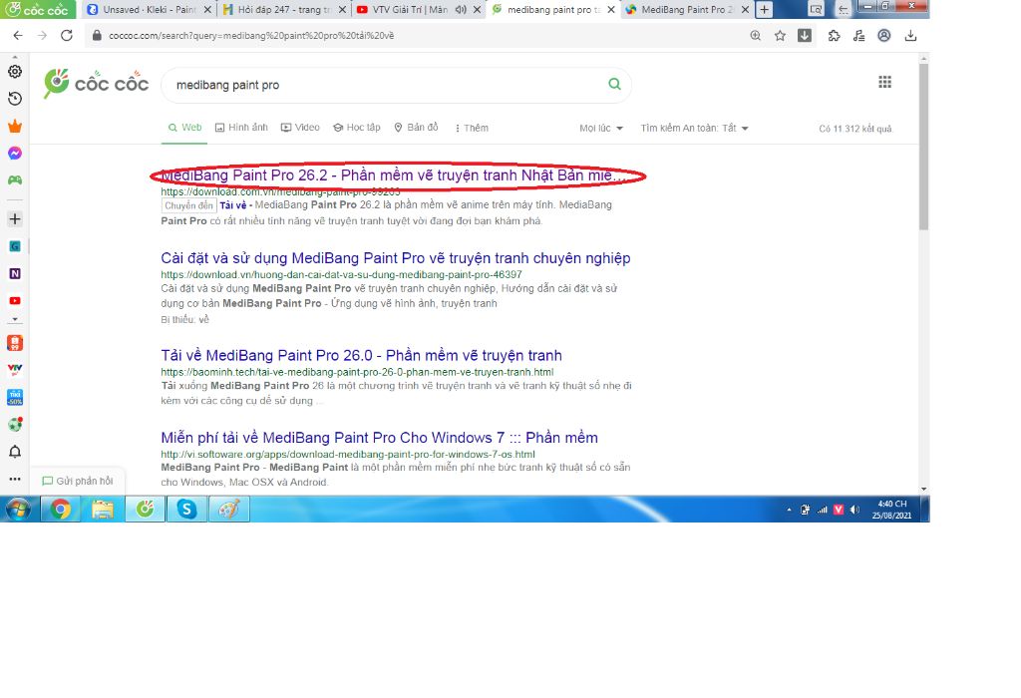The image size is (1021, 698).
Task: Submit search with green magnifier icon
Action: pos(614,84)
